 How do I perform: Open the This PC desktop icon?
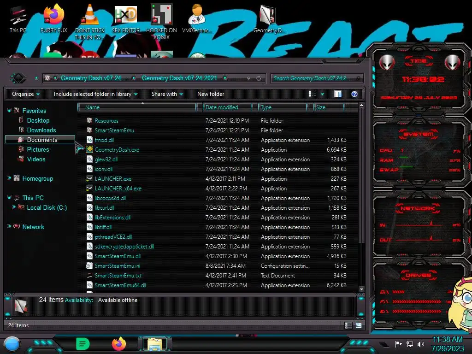coord(18,20)
